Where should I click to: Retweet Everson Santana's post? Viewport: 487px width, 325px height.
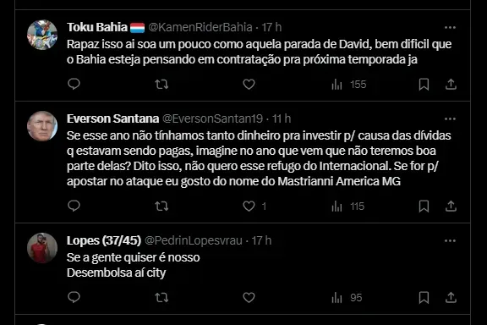click(x=161, y=206)
